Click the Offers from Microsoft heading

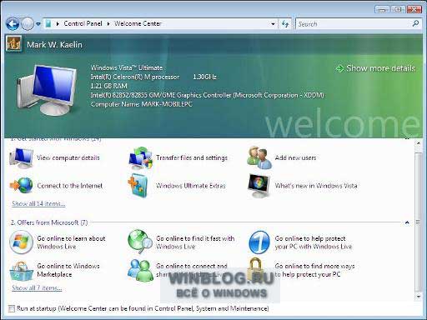click(x=49, y=222)
